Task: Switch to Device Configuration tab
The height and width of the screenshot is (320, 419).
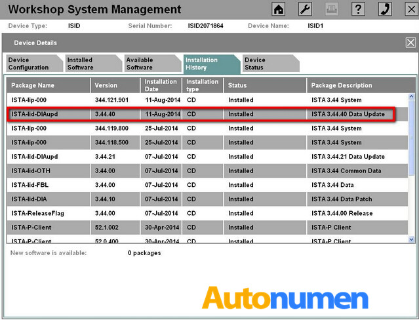Action: click(x=34, y=64)
